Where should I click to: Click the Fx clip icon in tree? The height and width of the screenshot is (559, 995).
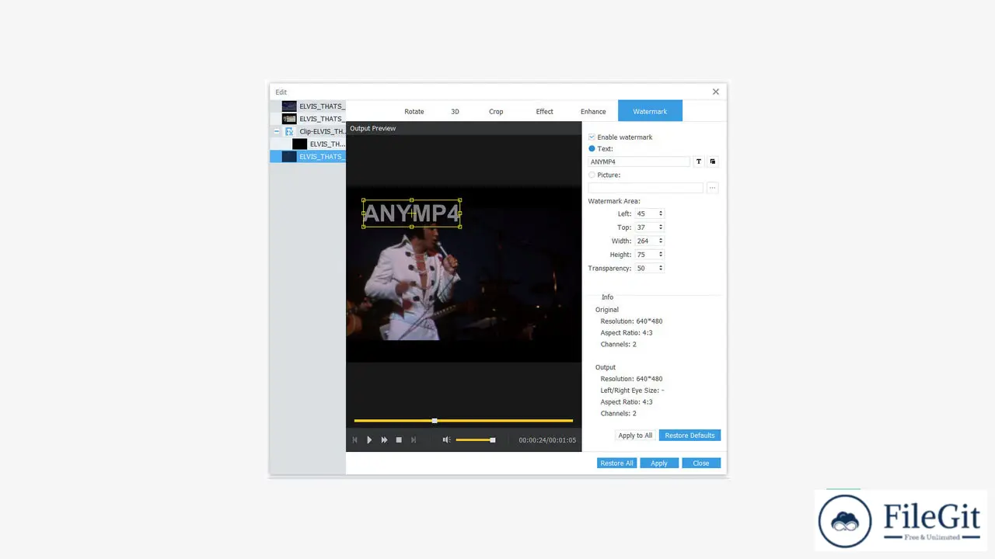pyautogui.click(x=289, y=131)
